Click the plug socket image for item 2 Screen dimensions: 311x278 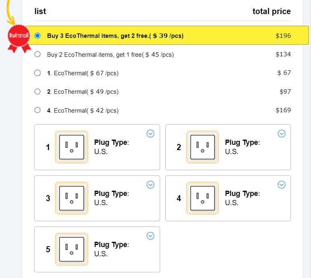[202, 147]
